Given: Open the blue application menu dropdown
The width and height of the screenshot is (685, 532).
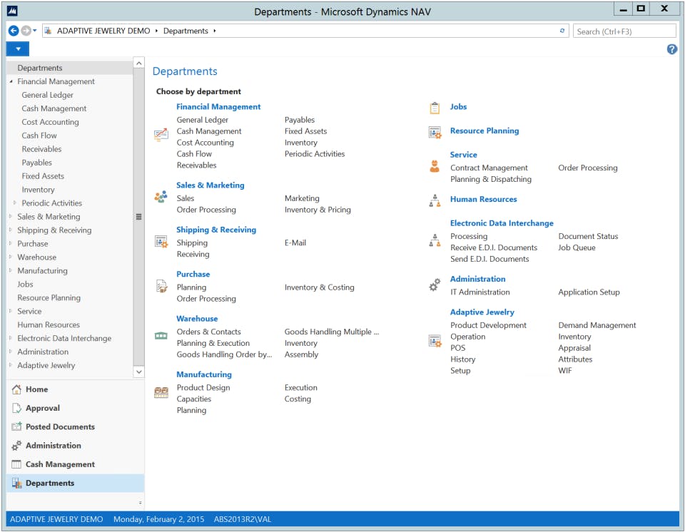Looking at the screenshot, I should [18, 49].
